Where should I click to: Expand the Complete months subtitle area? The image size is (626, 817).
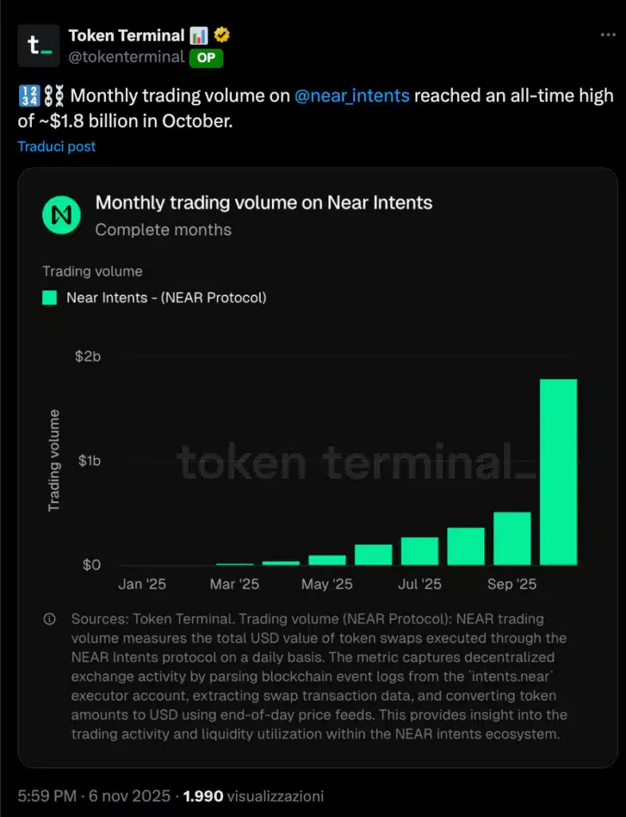point(163,230)
